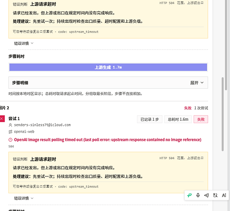Click the microphone icon in floating toolbar
Screen dimensions: 230x211
[198, 195]
